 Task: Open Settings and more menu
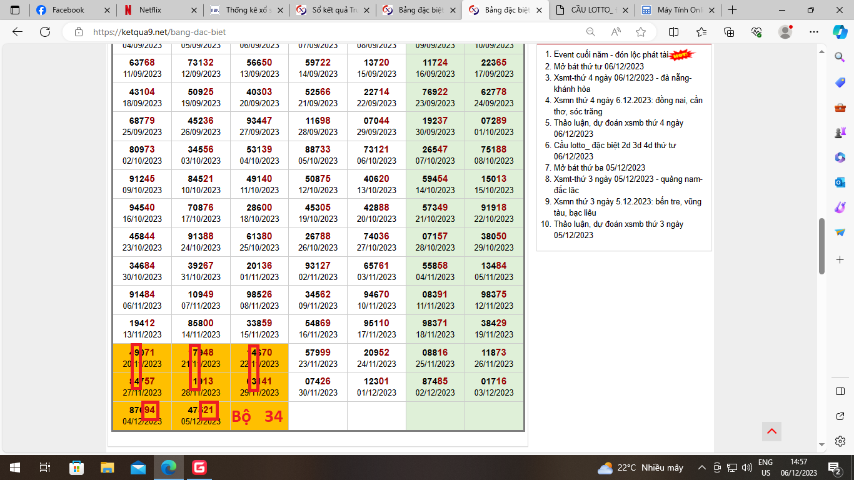tap(813, 32)
